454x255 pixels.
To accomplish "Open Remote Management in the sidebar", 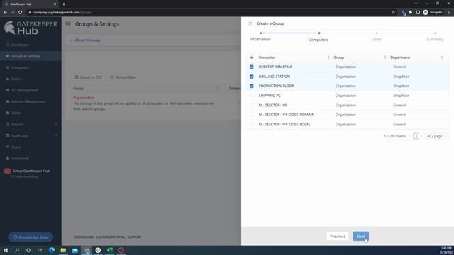I will coord(28,101).
